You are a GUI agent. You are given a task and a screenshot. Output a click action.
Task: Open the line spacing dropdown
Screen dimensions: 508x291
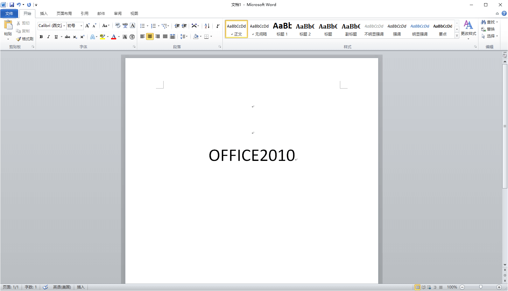(x=184, y=36)
